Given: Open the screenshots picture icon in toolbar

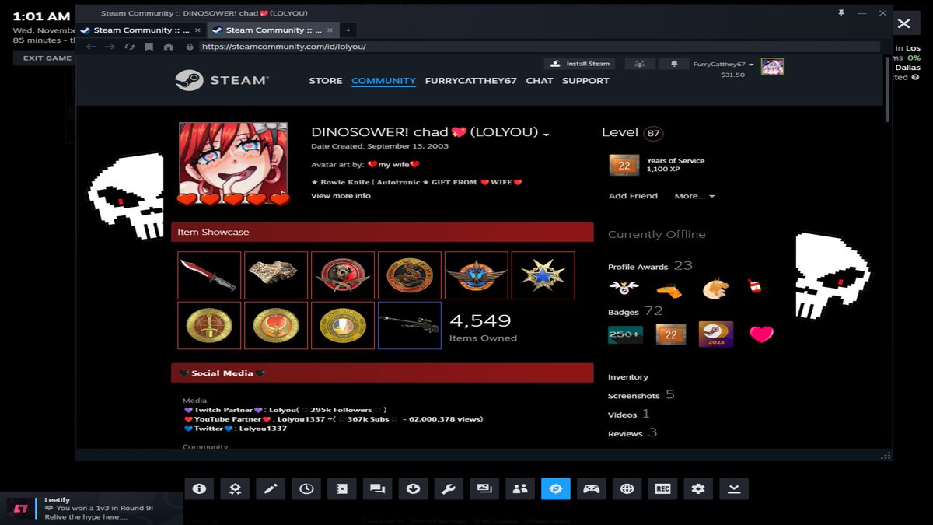Looking at the screenshot, I should coord(484,488).
